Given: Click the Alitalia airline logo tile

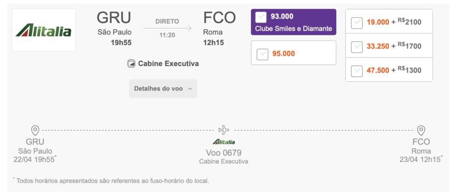Looking at the screenshot, I should (44, 30).
